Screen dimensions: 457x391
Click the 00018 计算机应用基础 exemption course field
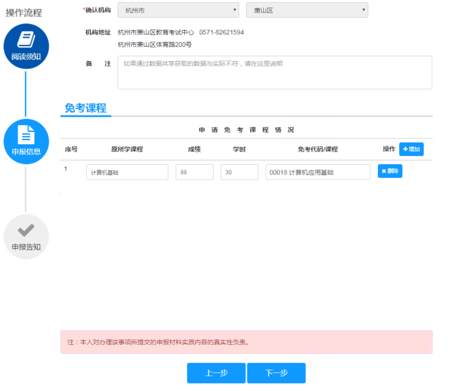pos(317,172)
